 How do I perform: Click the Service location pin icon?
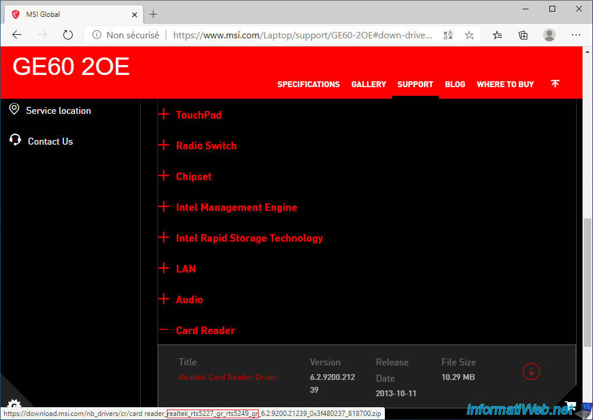point(14,109)
